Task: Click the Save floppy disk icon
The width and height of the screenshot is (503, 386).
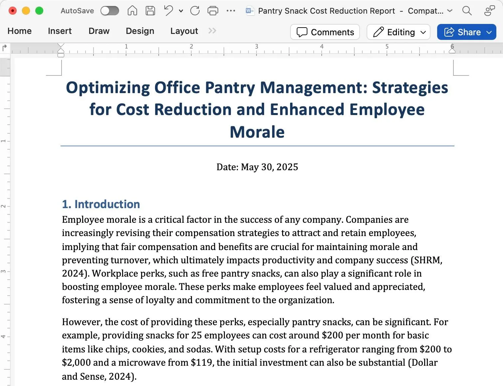Action: [150, 11]
